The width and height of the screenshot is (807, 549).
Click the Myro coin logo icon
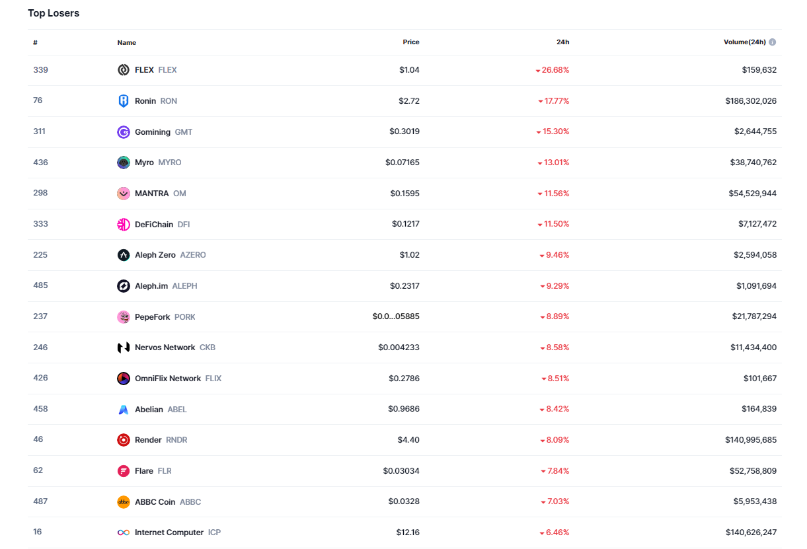coord(124,163)
